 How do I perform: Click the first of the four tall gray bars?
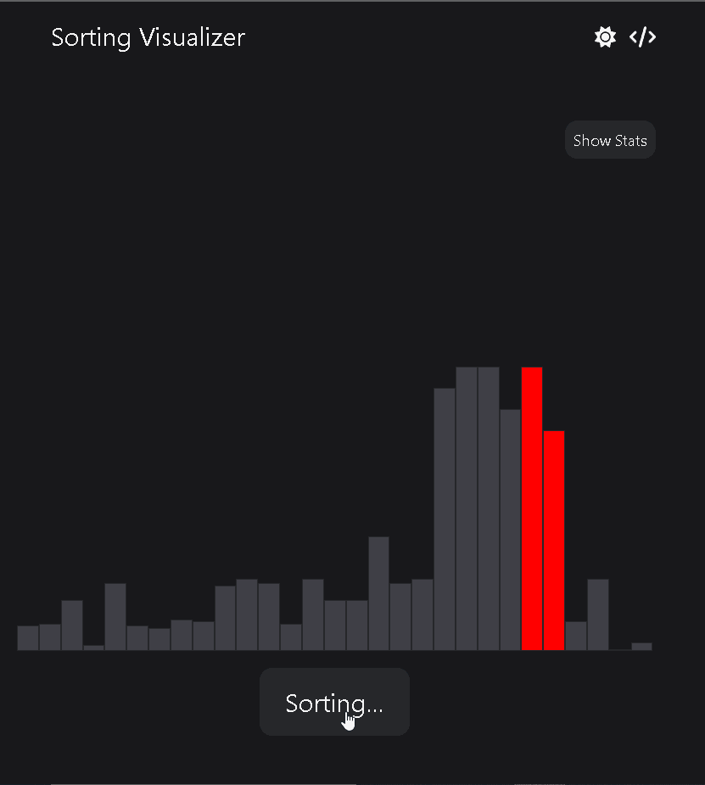pyautogui.click(x=445, y=519)
